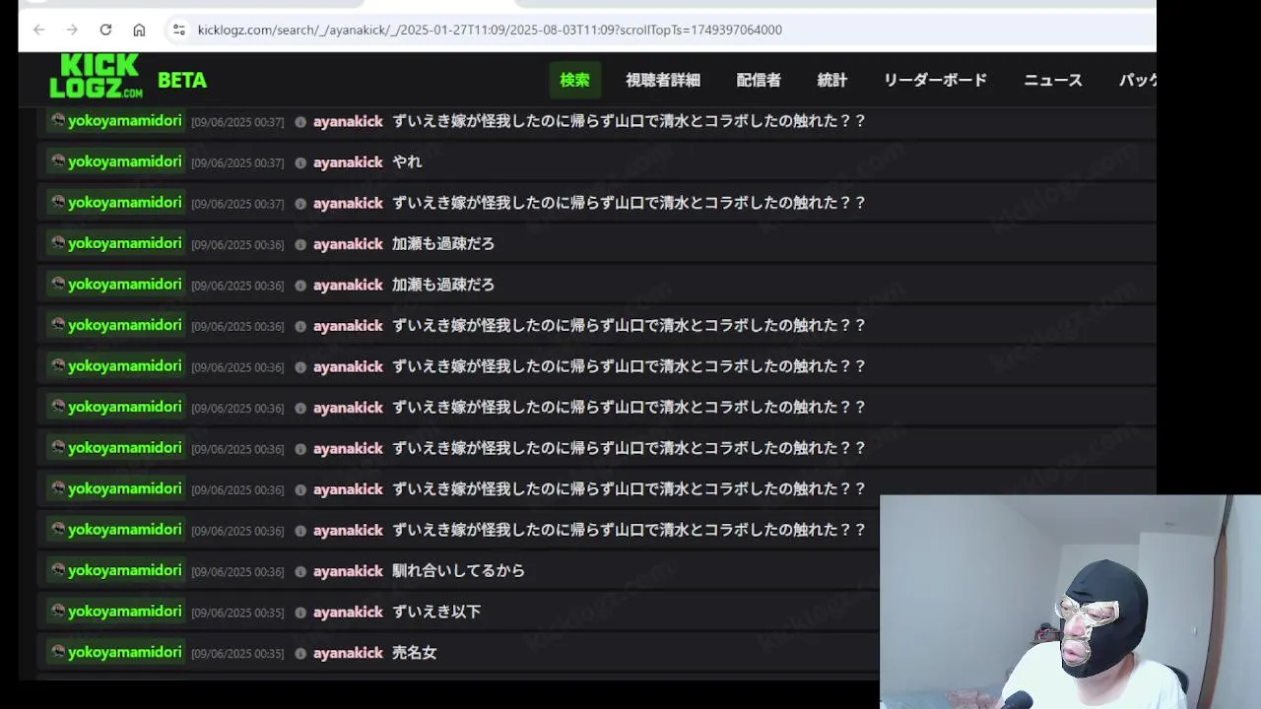This screenshot has height=709, width=1261.
Task: Select the message 売名女
Action: [x=414, y=652]
